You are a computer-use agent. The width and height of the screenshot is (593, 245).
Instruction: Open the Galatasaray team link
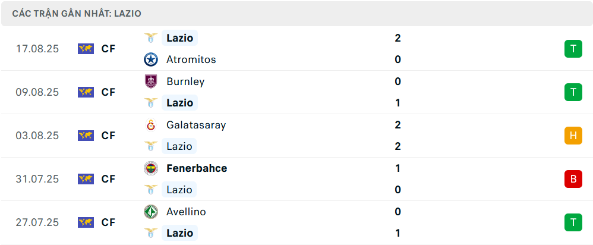tap(196, 125)
